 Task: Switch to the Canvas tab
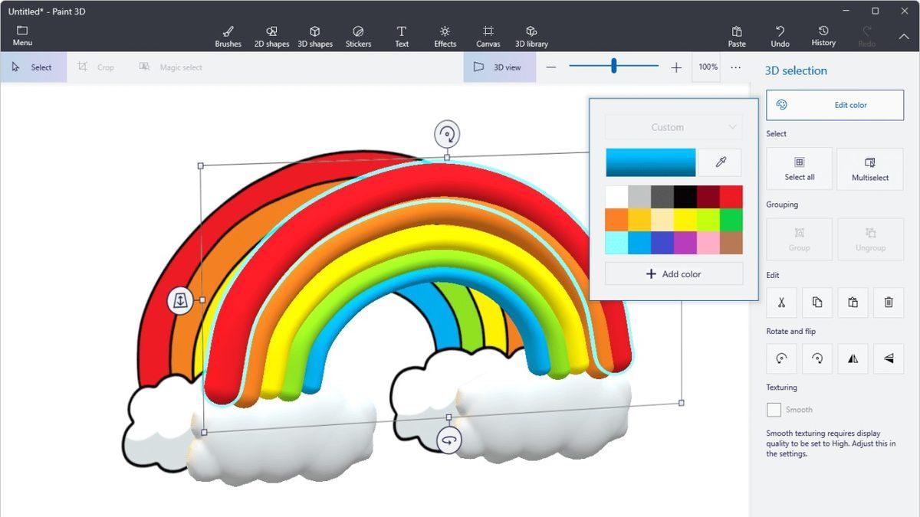488,34
